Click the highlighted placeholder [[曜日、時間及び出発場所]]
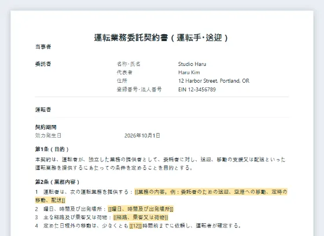Image resolution: width=324 pixels, height=236 pixels. pos(141,209)
